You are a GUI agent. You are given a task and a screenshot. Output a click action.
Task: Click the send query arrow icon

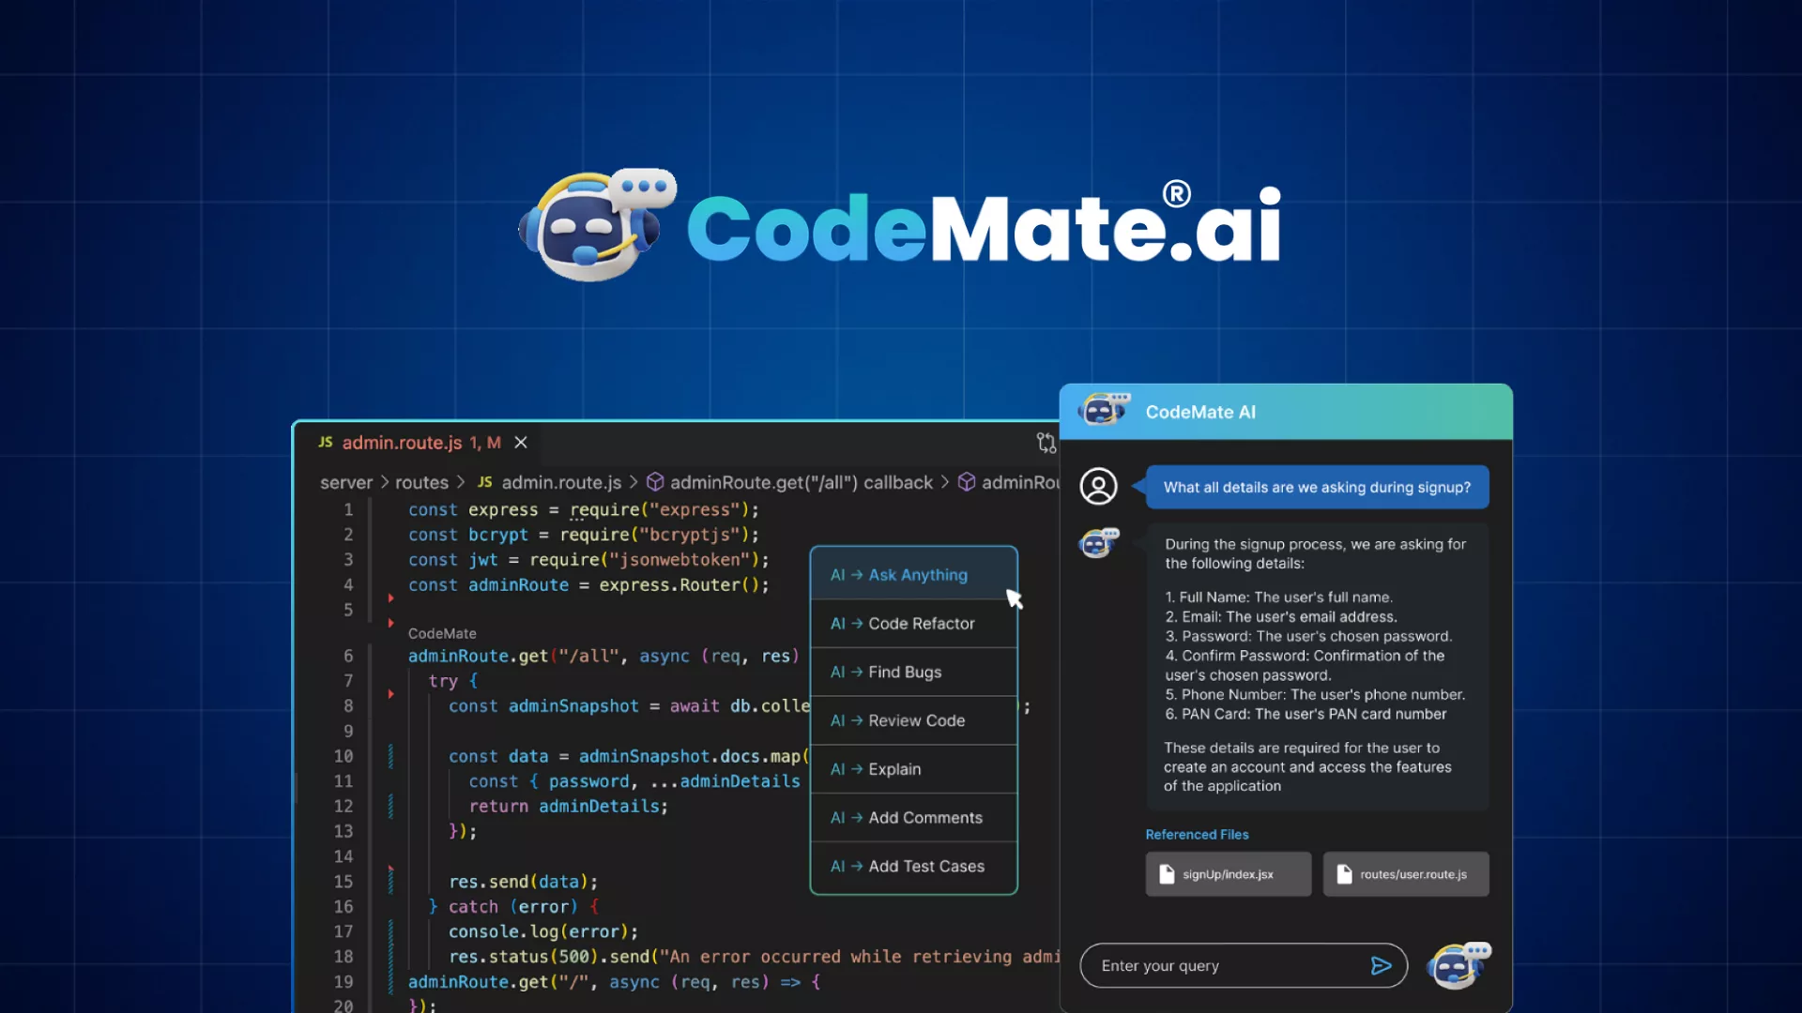(x=1380, y=966)
